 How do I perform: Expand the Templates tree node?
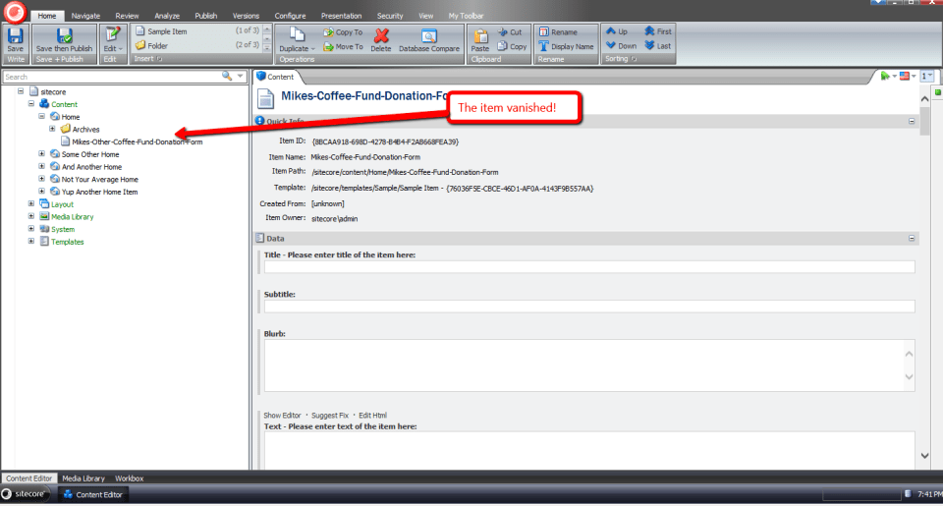31,242
